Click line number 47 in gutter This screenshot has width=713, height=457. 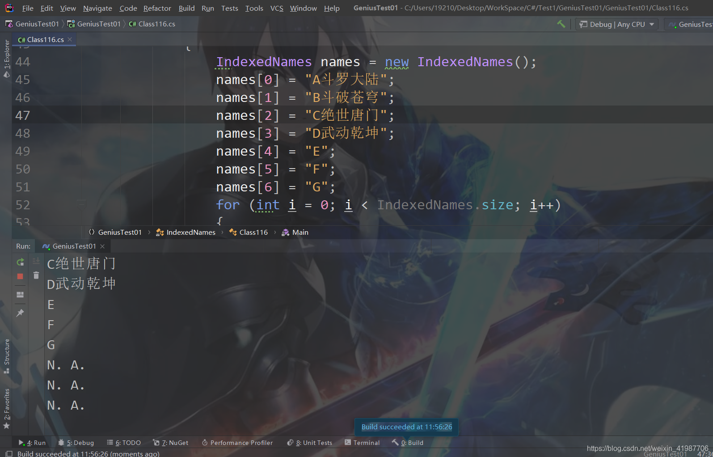coord(23,115)
